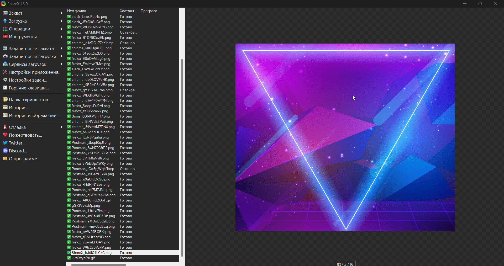504x266 pixels.
Task: Click the Настройки приложения wrench icon
Action: (x=5, y=72)
